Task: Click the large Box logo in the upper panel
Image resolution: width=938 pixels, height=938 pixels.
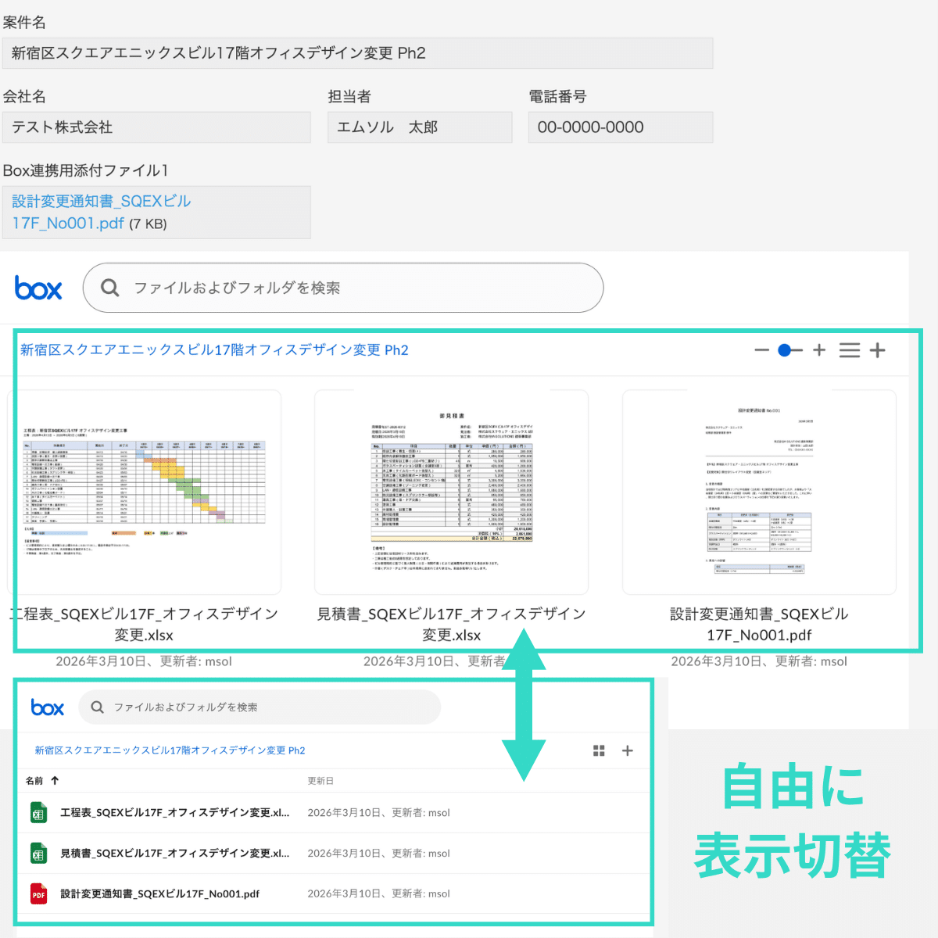Action: [38, 288]
